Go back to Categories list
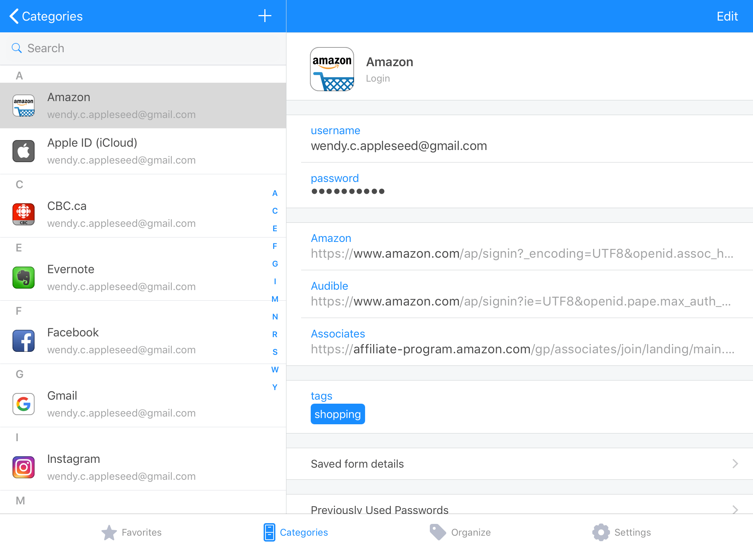The image size is (753, 550). click(x=46, y=16)
